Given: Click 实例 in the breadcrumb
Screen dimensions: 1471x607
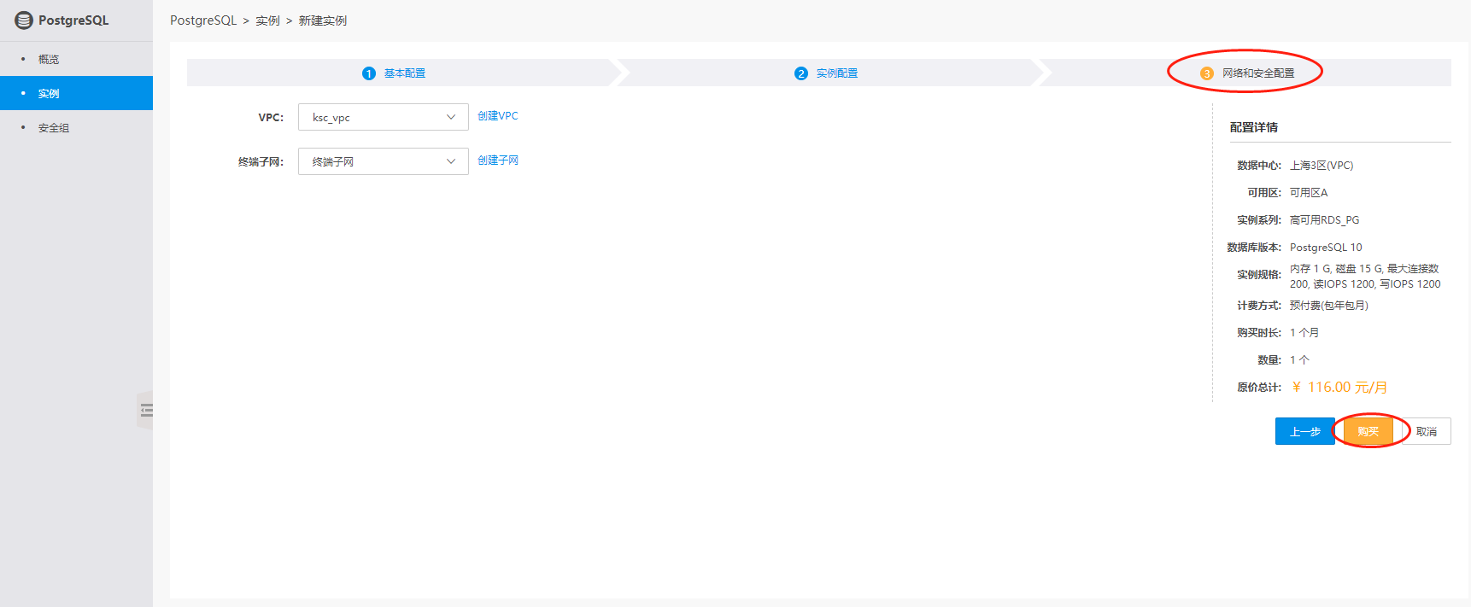Looking at the screenshot, I should click(268, 20).
